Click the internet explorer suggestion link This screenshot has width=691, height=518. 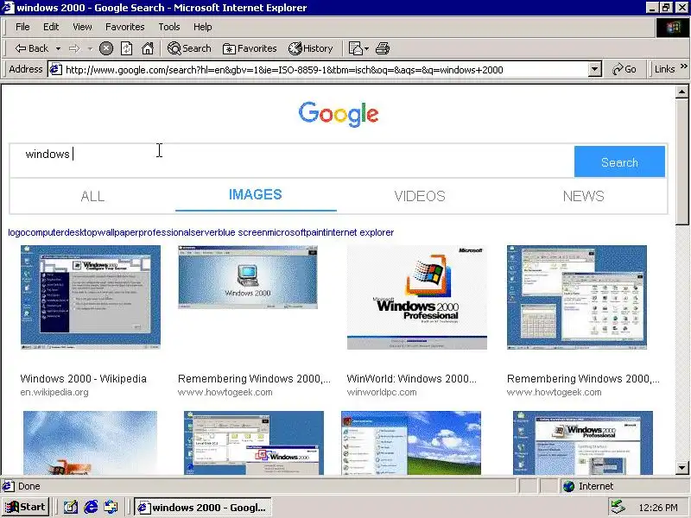[x=360, y=232]
